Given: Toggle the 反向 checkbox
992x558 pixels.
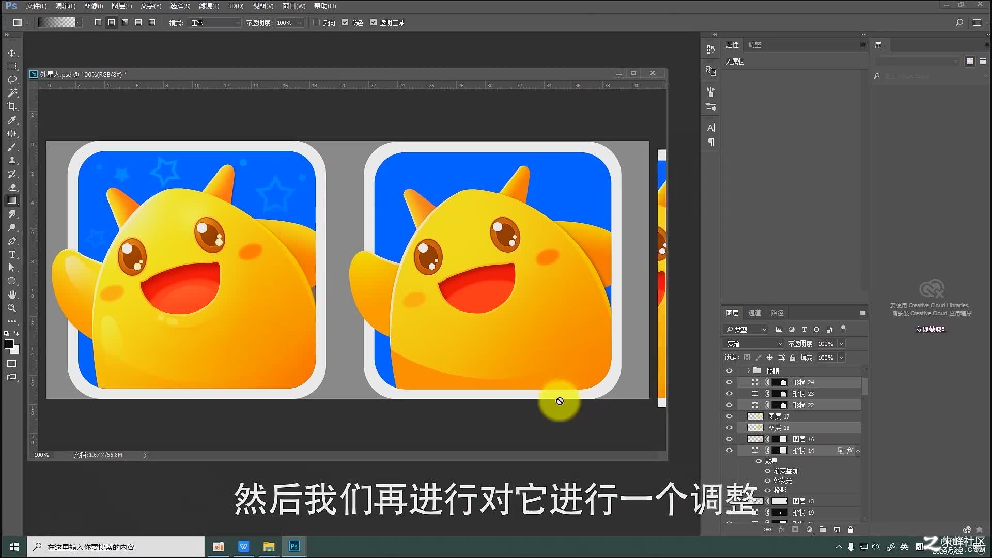Looking at the screenshot, I should (x=317, y=22).
